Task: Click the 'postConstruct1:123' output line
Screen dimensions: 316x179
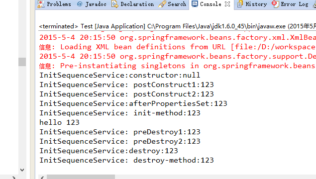Action: coord(126,85)
